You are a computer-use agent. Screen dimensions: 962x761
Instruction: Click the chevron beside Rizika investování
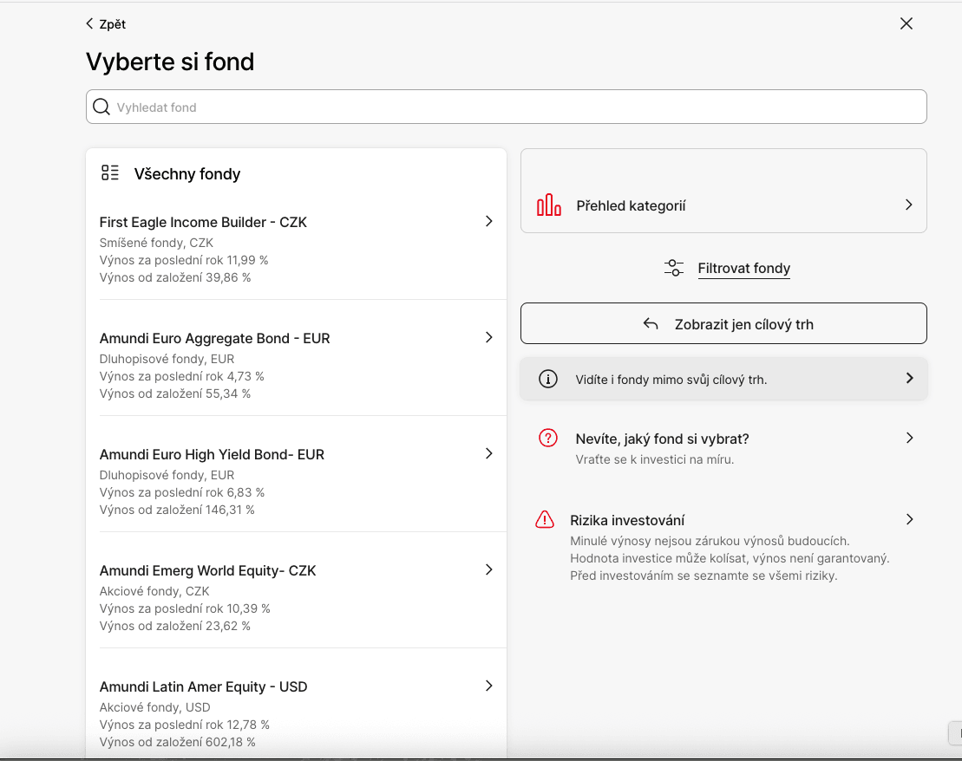click(909, 519)
